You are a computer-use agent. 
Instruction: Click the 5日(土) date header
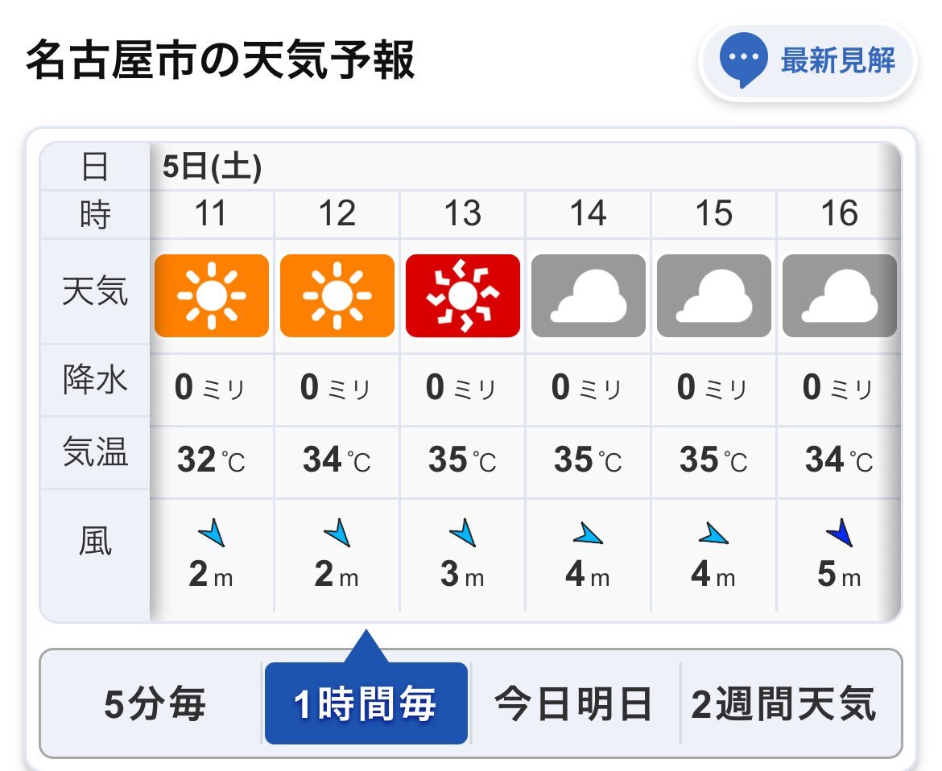[x=212, y=167]
